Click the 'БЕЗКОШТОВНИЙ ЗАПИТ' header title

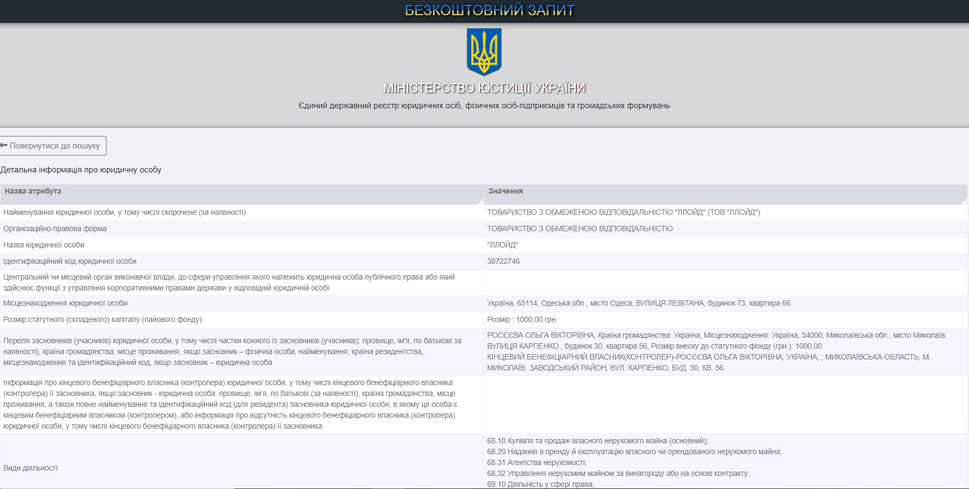point(489,10)
